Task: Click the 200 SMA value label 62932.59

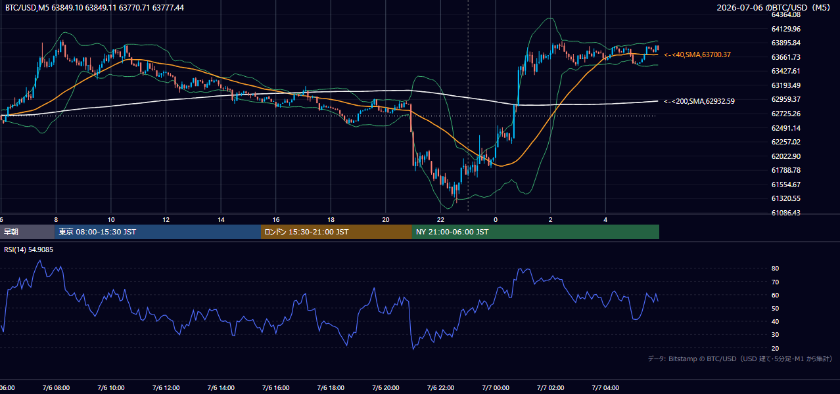Action: coord(699,101)
